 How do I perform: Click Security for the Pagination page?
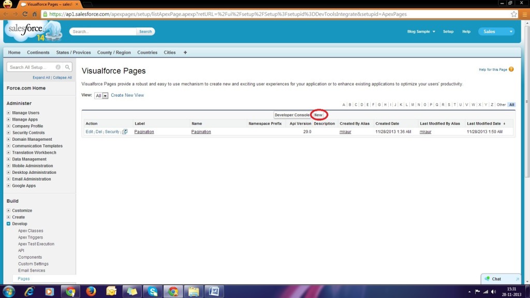(112, 131)
